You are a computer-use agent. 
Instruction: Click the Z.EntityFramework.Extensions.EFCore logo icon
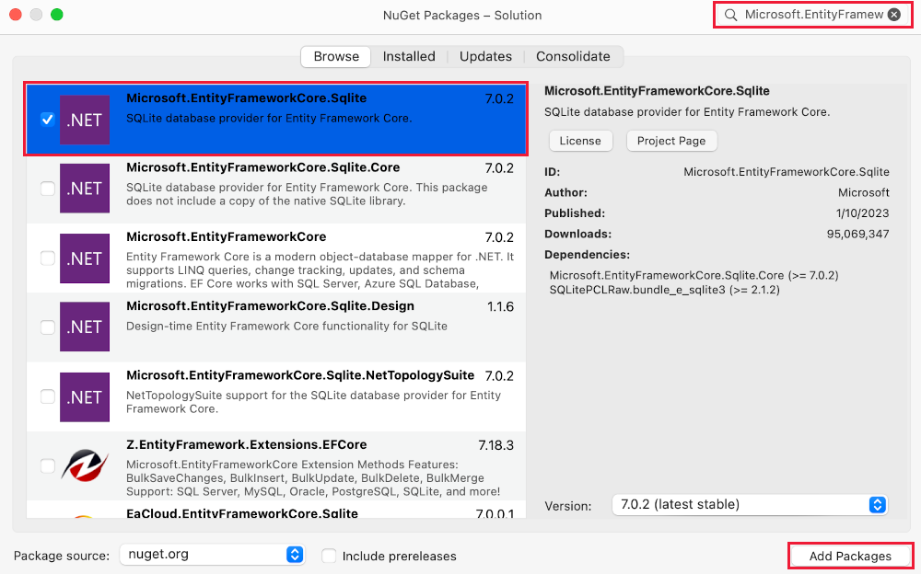point(84,465)
